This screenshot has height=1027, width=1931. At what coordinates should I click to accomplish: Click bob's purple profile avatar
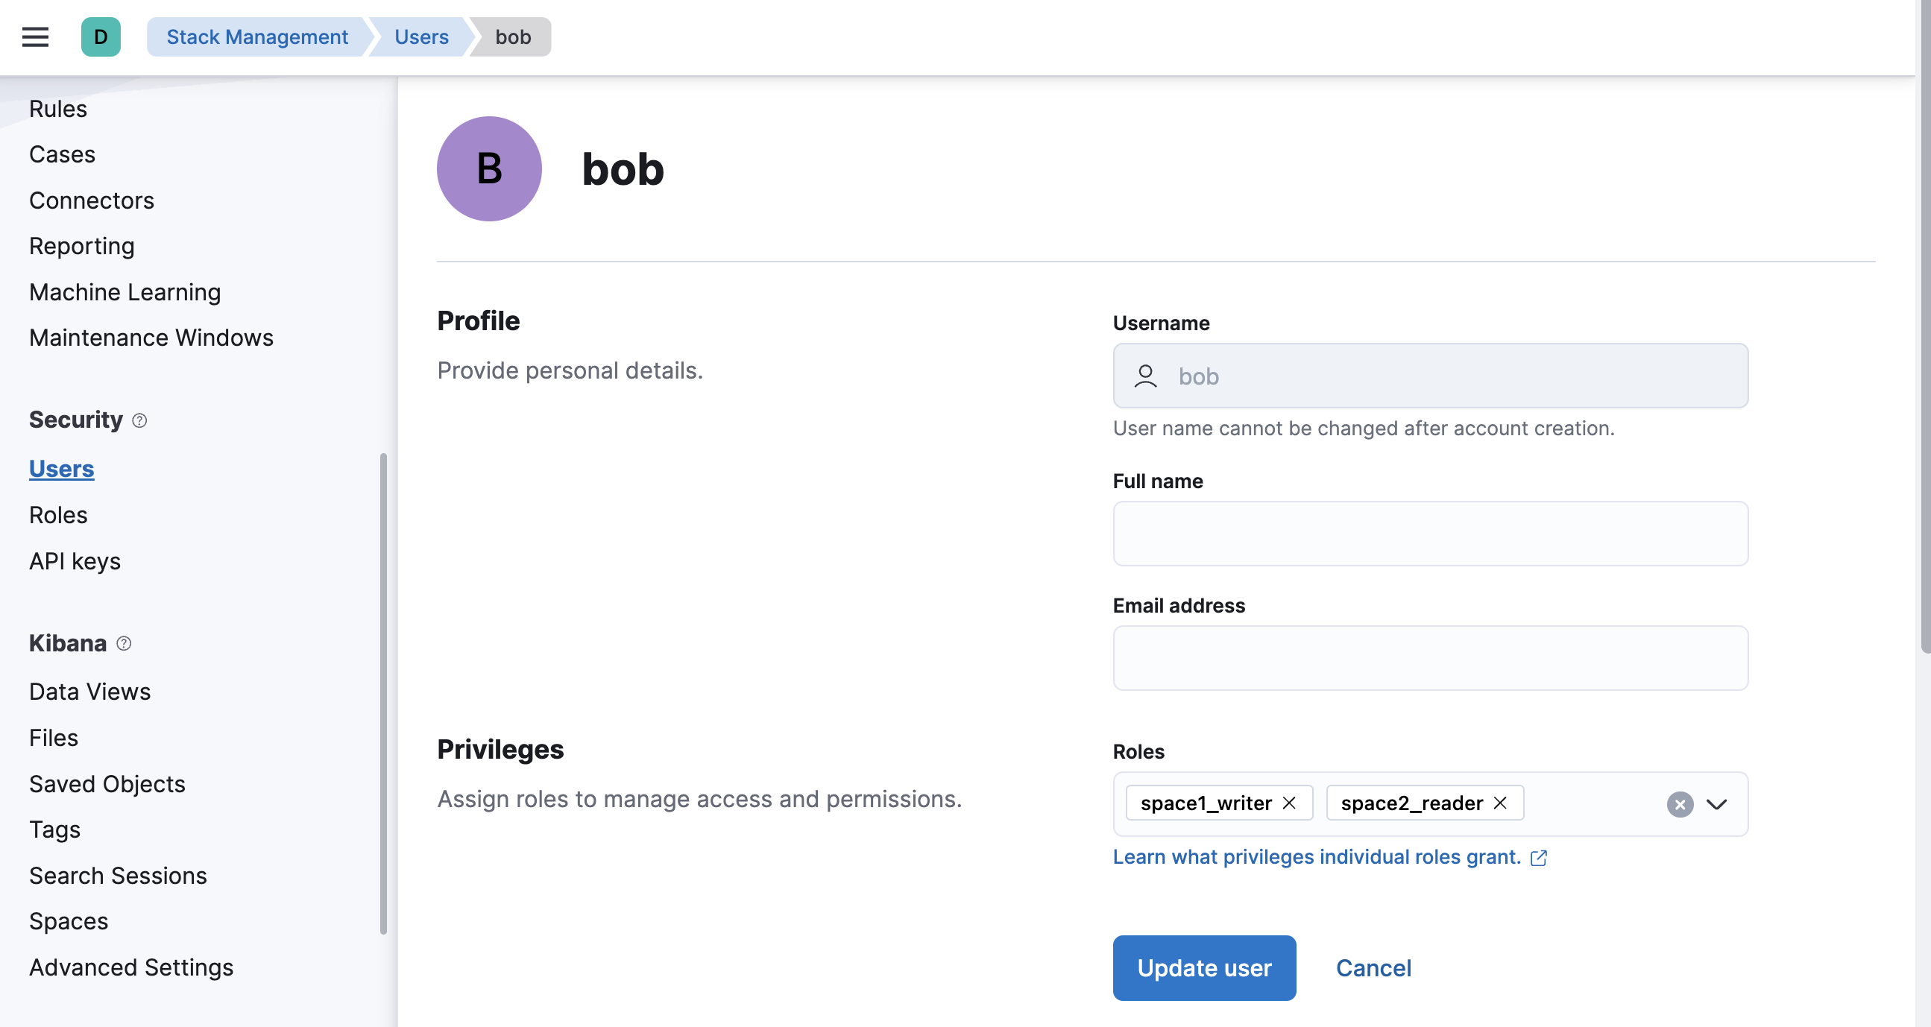tap(488, 168)
